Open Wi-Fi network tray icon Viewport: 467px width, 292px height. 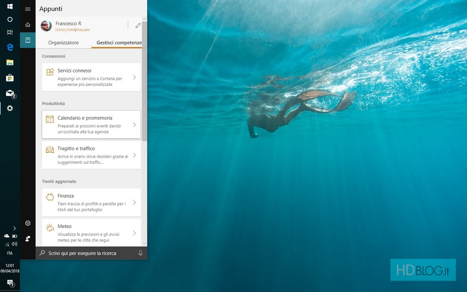(x=7, y=244)
